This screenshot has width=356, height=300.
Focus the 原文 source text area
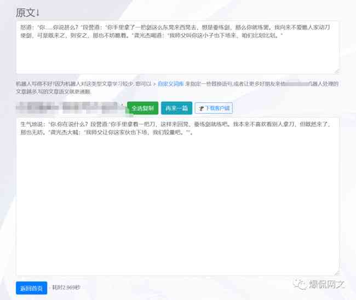[178, 48]
